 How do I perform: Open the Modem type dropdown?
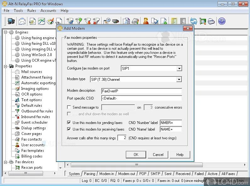(x=179, y=79)
